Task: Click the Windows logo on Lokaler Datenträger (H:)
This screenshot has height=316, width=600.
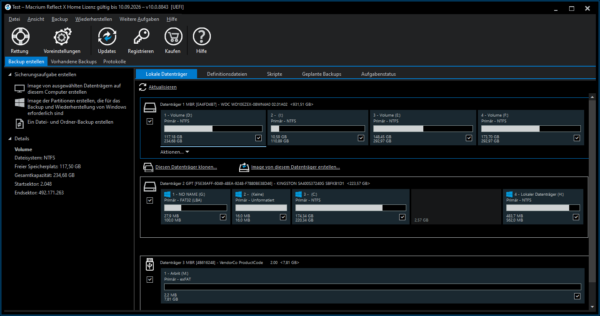Action: (510, 194)
